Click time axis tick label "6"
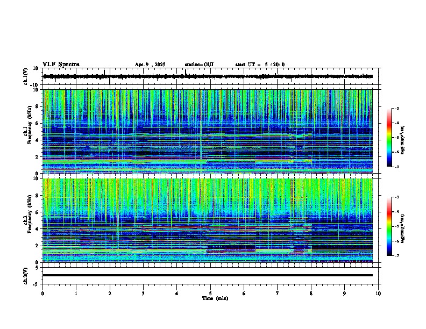Viewport: 426px width, 329px height. click(x=244, y=294)
